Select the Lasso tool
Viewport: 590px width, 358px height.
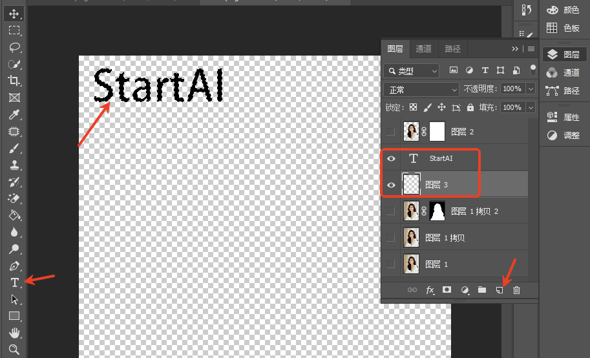[x=14, y=47]
